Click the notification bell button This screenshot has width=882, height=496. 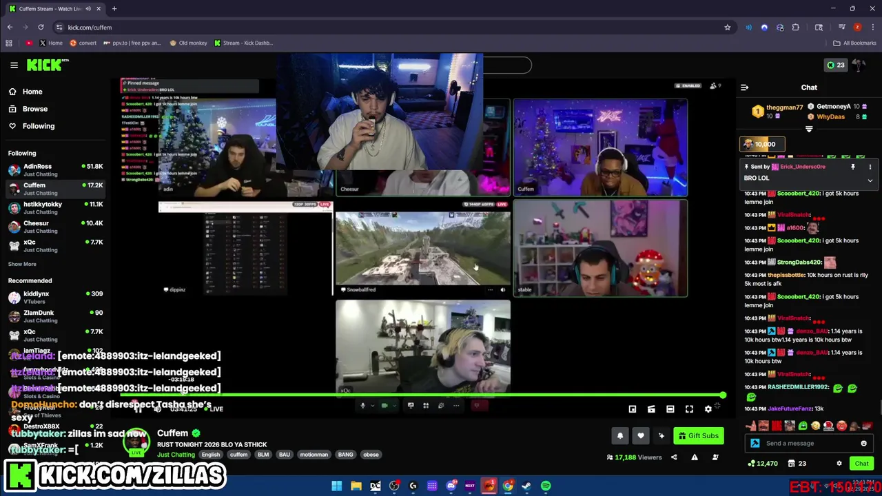point(619,435)
